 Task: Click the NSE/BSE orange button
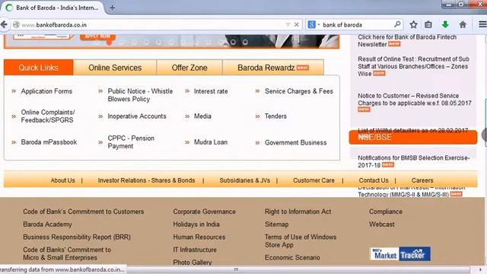pos(413,137)
